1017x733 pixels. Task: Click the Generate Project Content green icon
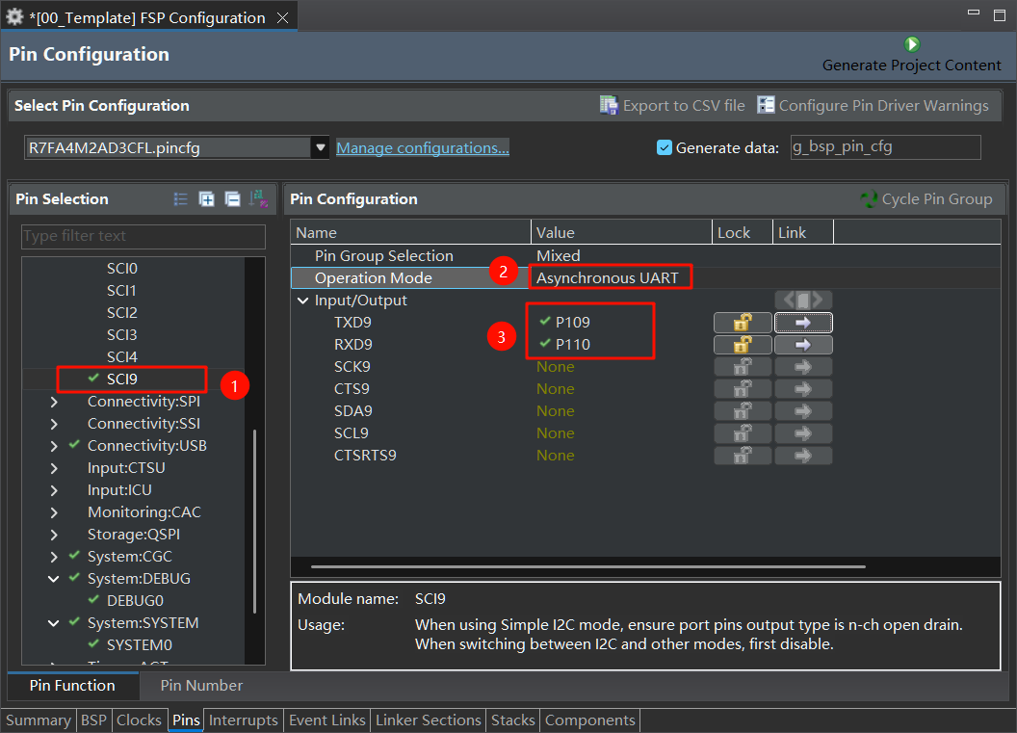click(x=912, y=44)
